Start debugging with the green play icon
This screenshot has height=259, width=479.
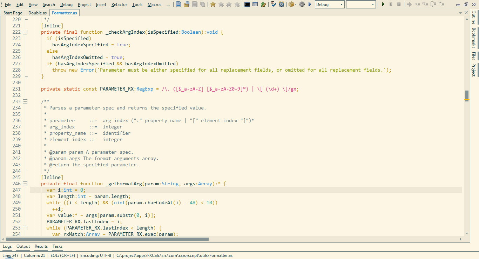(x=383, y=5)
